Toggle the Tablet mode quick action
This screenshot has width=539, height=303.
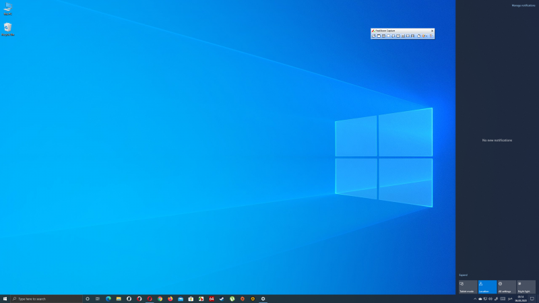coord(468,287)
